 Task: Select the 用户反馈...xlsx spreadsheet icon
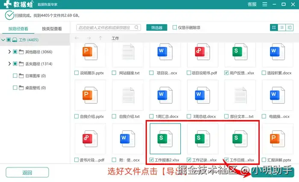tap(240, 52)
